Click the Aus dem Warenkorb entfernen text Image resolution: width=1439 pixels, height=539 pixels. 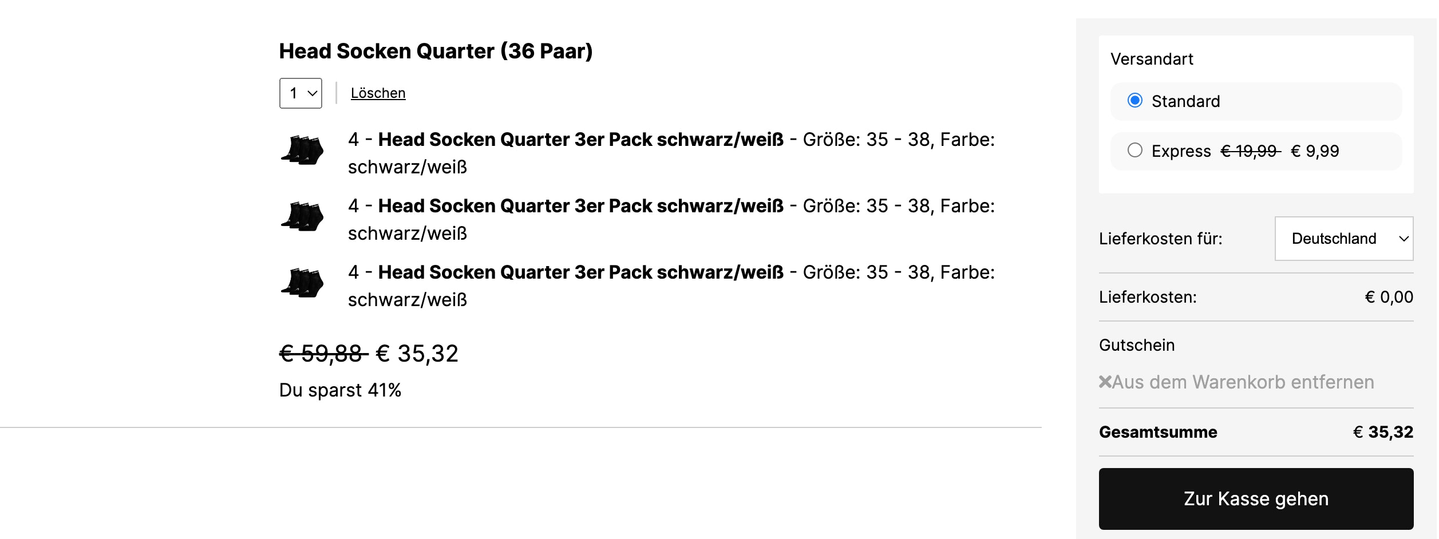pyautogui.click(x=1243, y=382)
